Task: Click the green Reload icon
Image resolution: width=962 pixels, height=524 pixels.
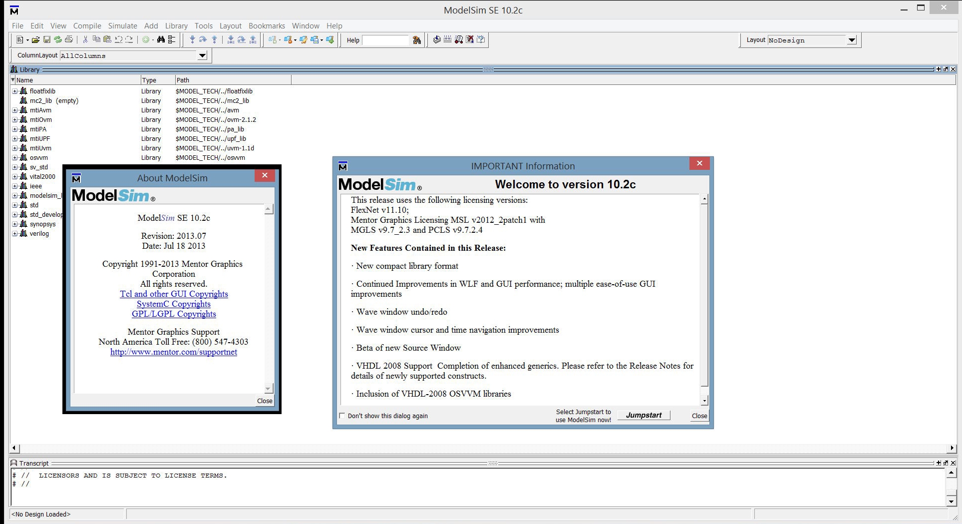Action: point(58,40)
